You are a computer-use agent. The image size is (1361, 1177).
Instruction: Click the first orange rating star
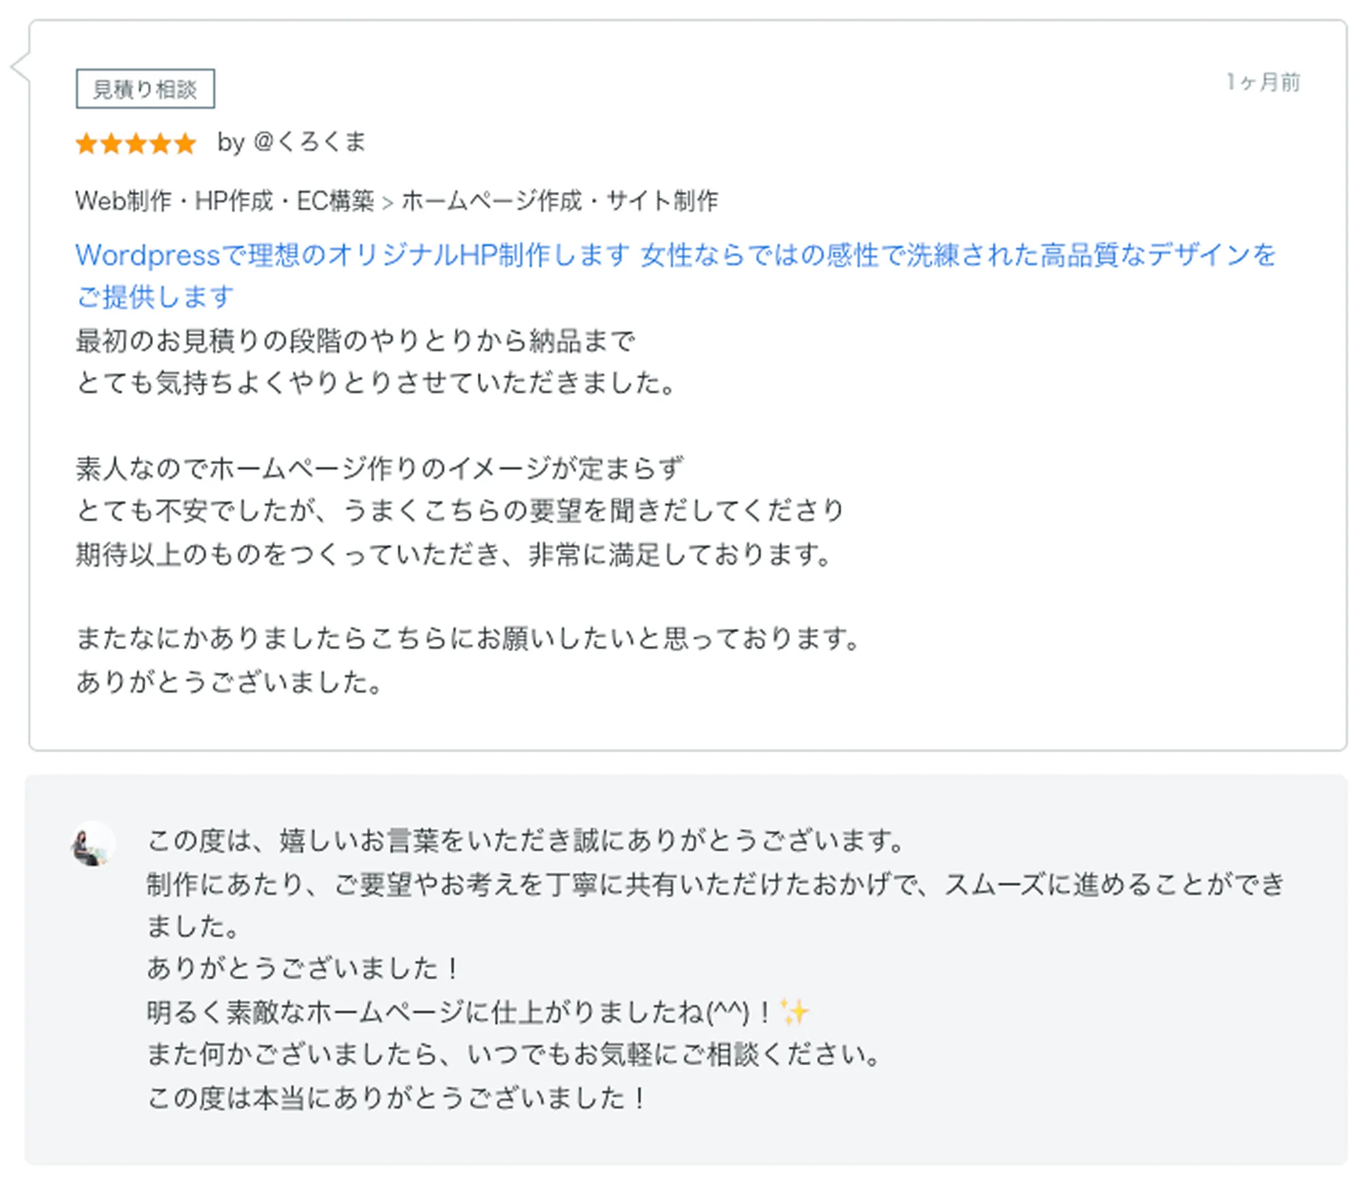tap(86, 143)
